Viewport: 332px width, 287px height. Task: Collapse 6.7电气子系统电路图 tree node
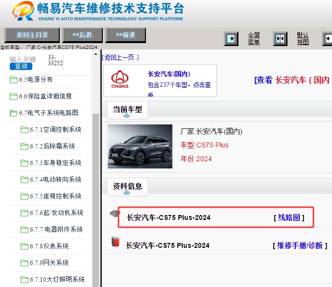pos(48,113)
